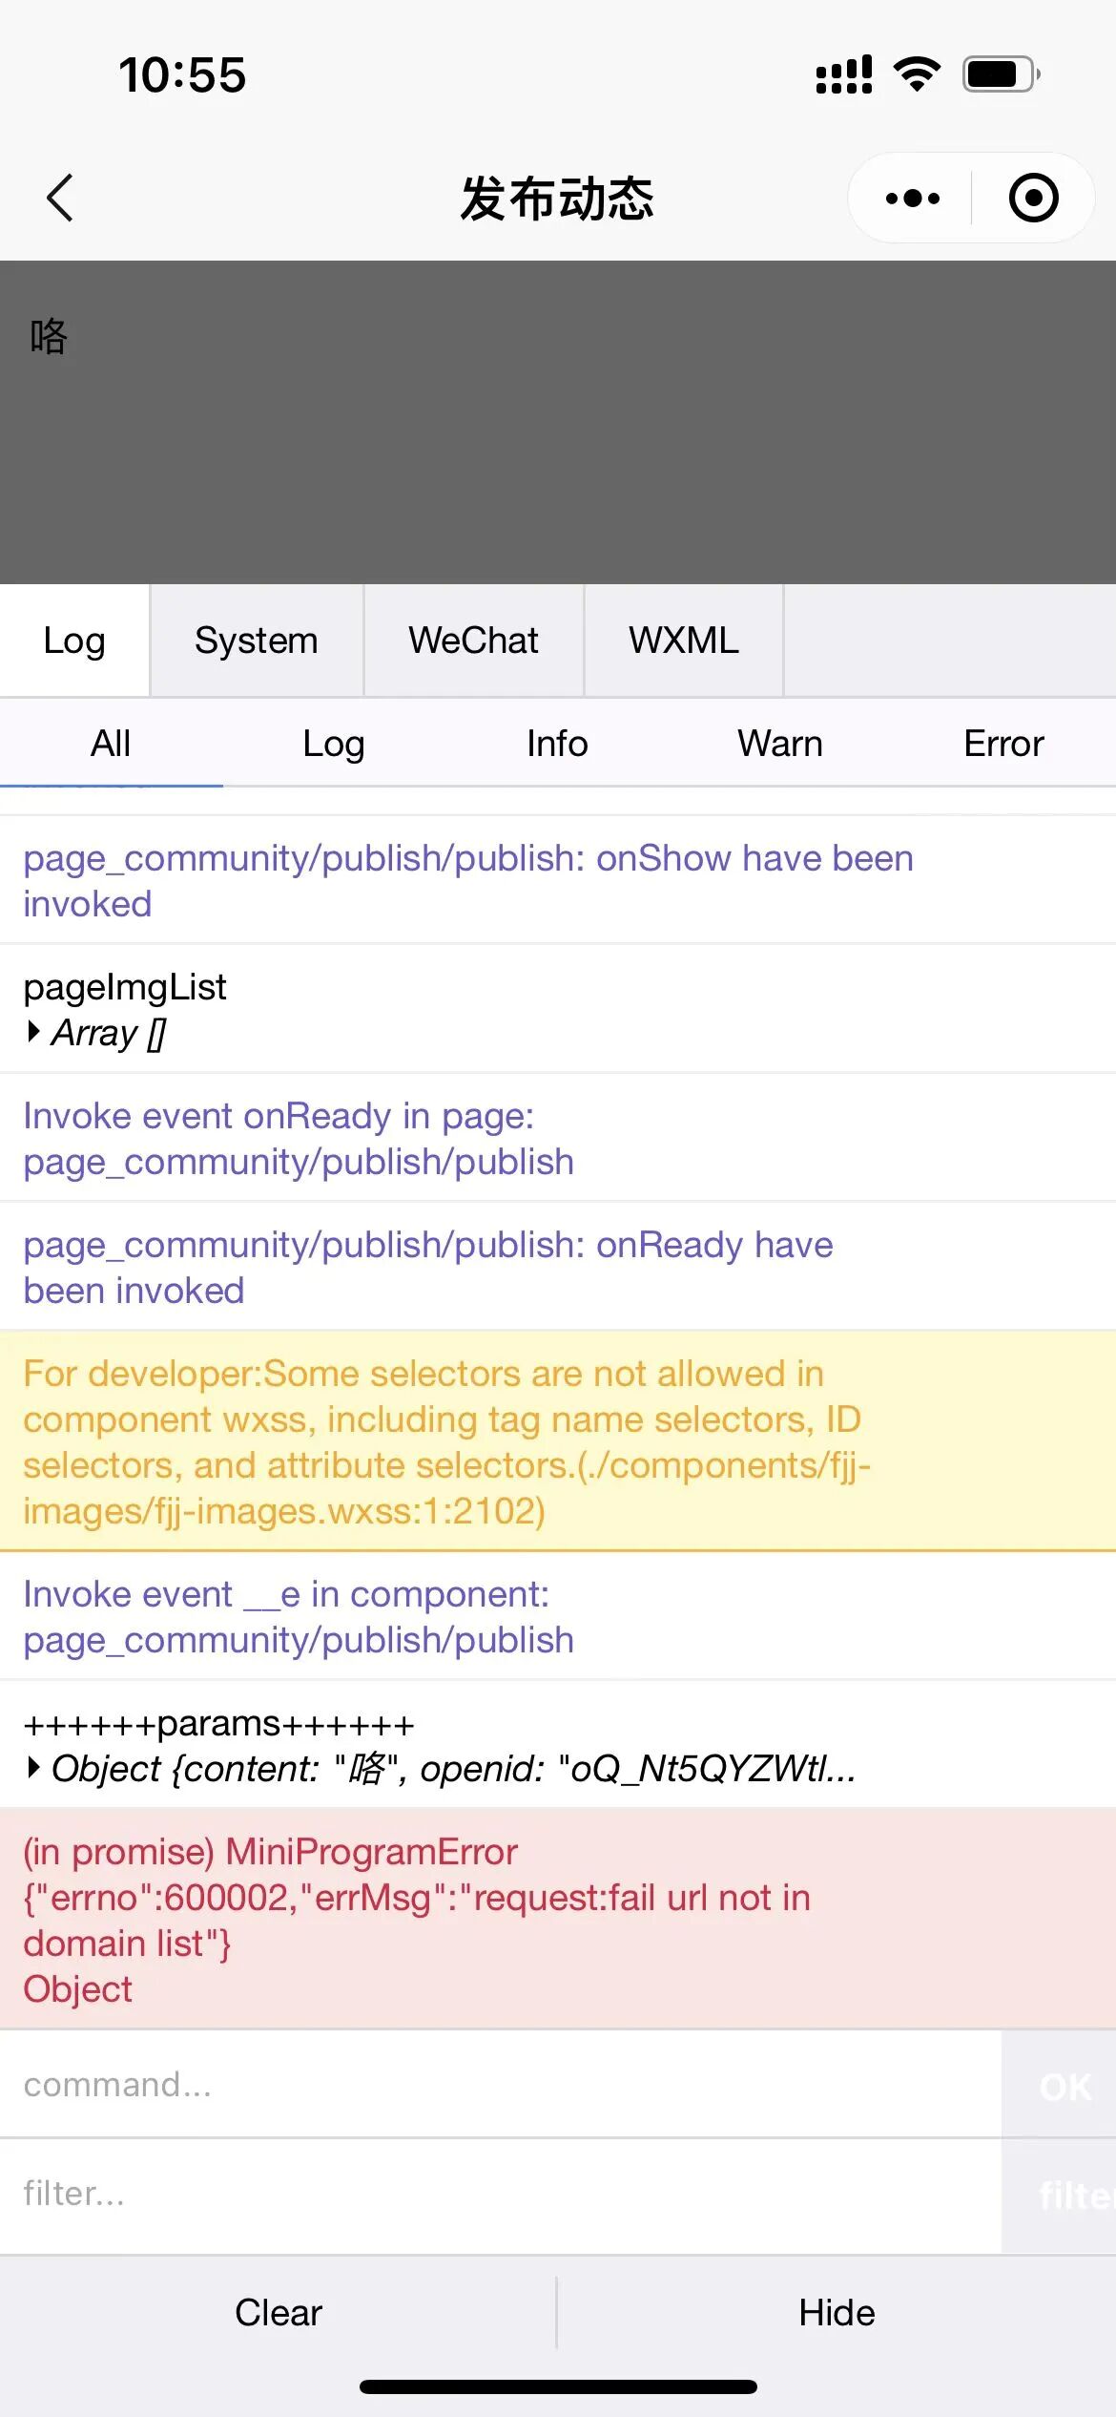Select the Error filter tab
This screenshot has width=1116, height=2417.
[1003, 744]
